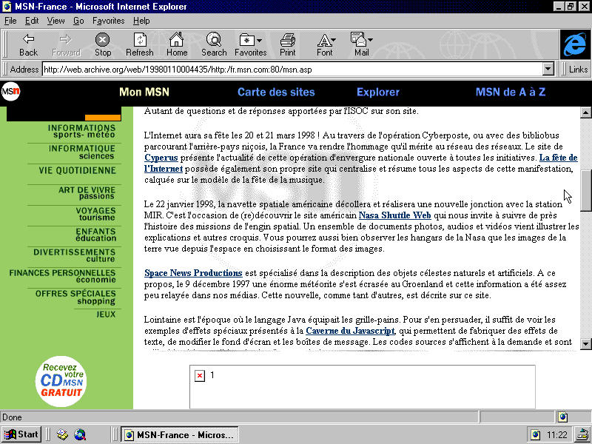Select INFORMATIONS sports-météo sidebar item
This screenshot has height=444, width=592.
pyautogui.click(x=81, y=131)
